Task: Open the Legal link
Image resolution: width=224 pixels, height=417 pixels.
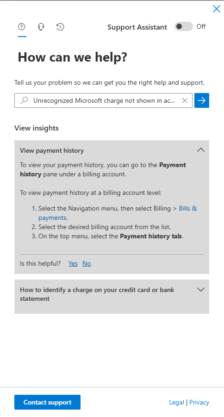Action: [x=176, y=402]
